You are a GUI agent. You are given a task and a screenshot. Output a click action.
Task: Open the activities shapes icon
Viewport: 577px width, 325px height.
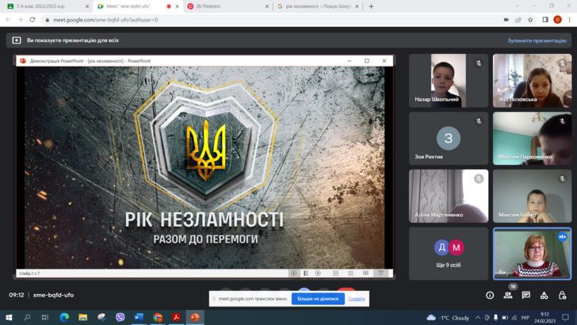(x=545, y=295)
